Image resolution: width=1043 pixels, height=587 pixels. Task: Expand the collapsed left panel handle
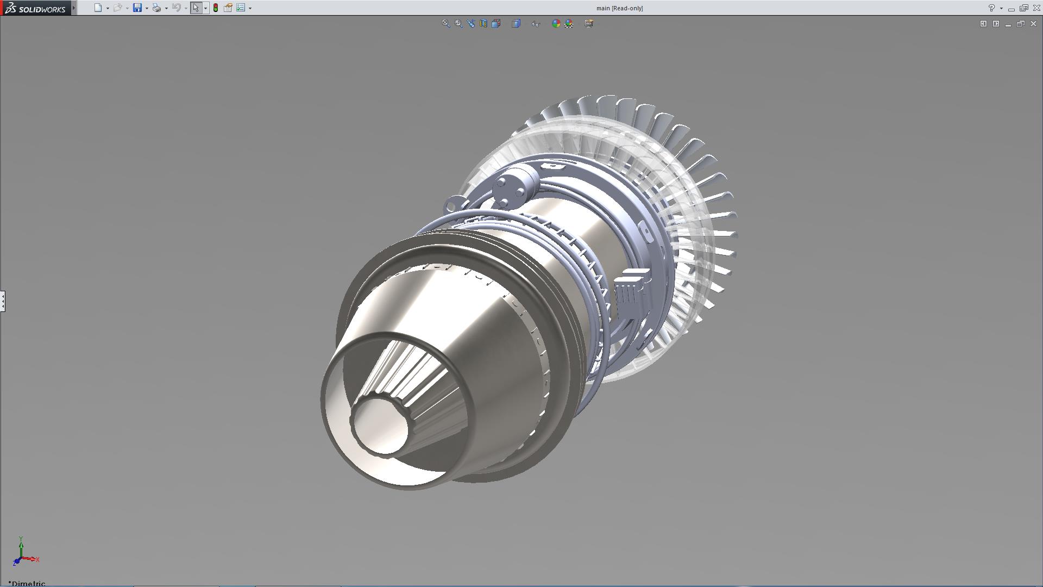(x=3, y=301)
